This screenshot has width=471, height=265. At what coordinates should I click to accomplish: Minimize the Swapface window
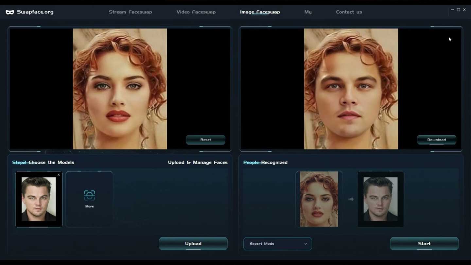452,10
